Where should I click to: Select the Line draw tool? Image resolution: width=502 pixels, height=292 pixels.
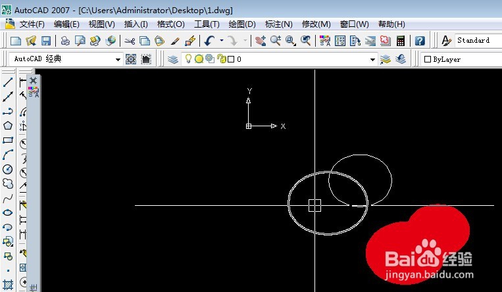pos(8,82)
